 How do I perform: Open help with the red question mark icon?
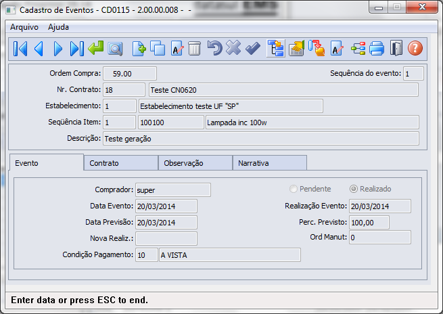[415, 48]
